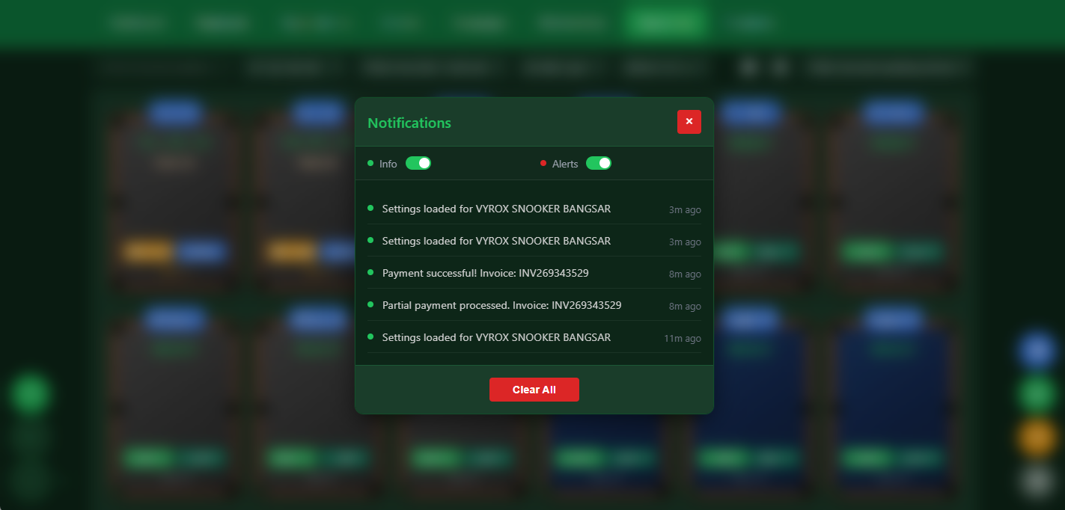Screen dimensions: 1065x510
Task: Open the rightmost dropdown in the filter bar
Action: point(888,67)
